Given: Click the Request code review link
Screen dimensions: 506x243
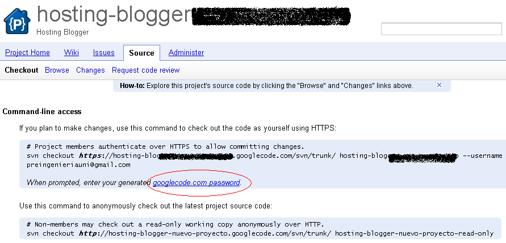Looking at the screenshot, I should tap(145, 70).
